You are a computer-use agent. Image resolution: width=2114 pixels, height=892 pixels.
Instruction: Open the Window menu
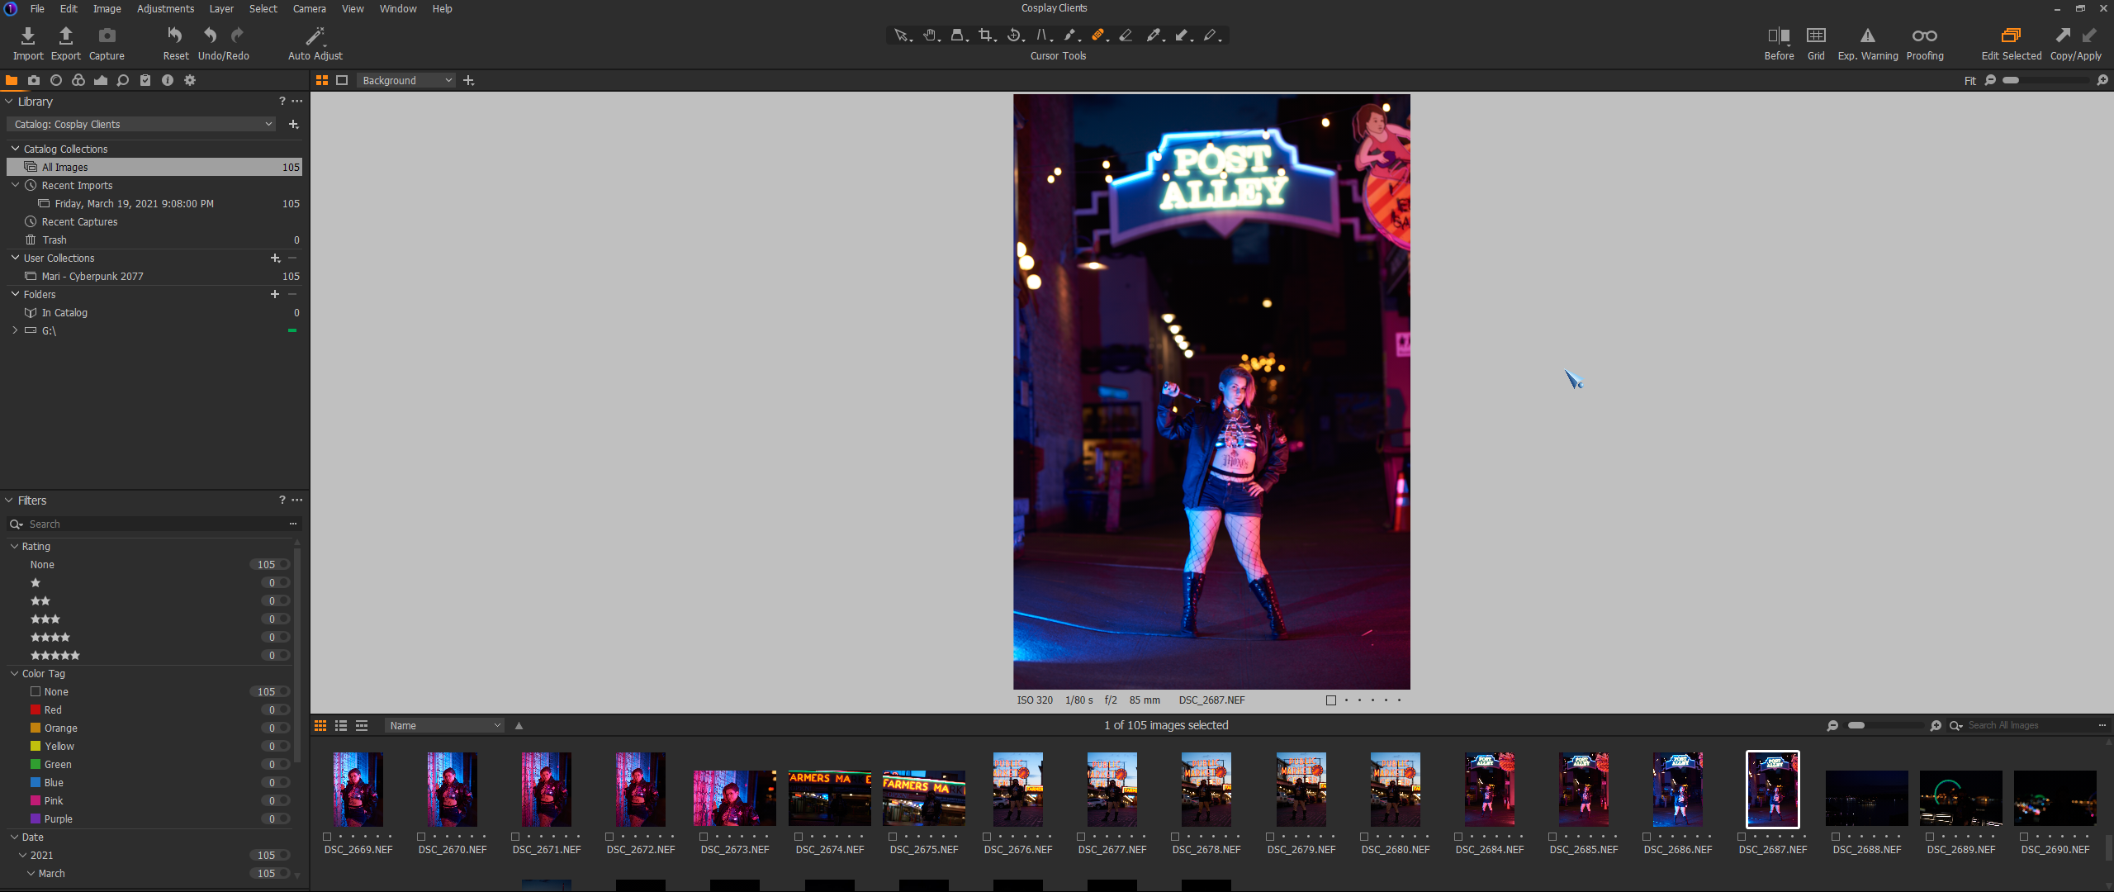tap(398, 8)
